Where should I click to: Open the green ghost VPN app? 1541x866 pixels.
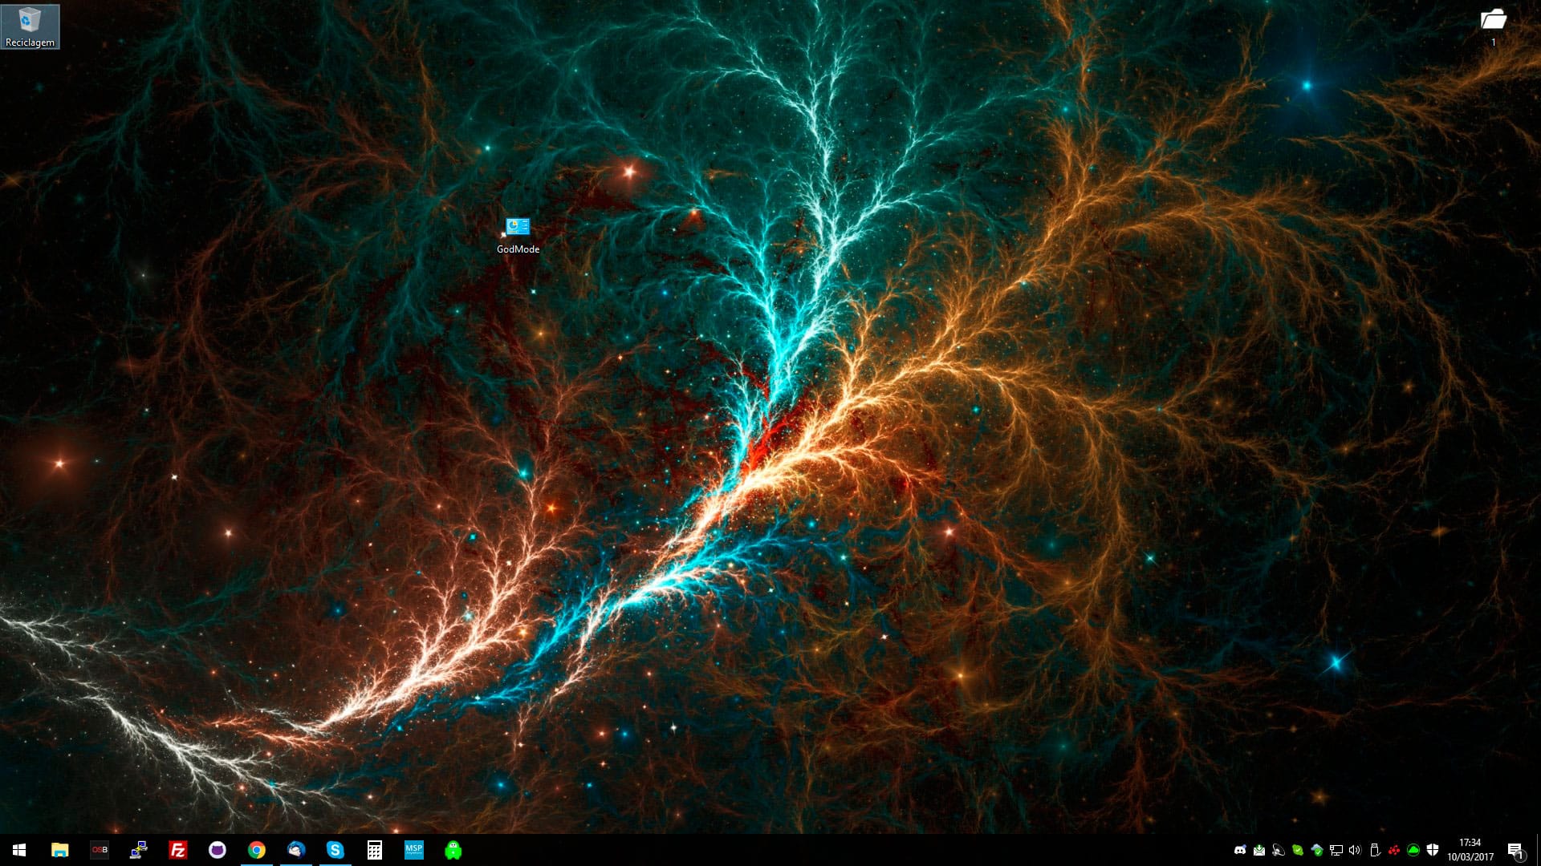click(x=453, y=850)
